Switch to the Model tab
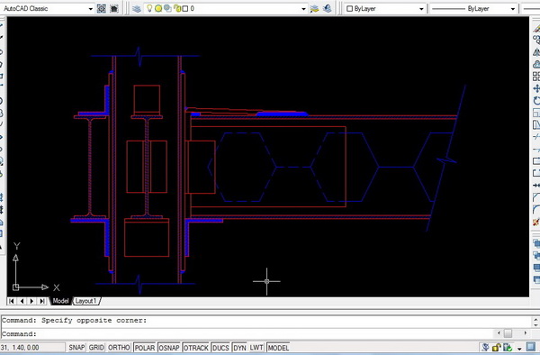The width and height of the screenshot is (540, 355). pos(60,301)
